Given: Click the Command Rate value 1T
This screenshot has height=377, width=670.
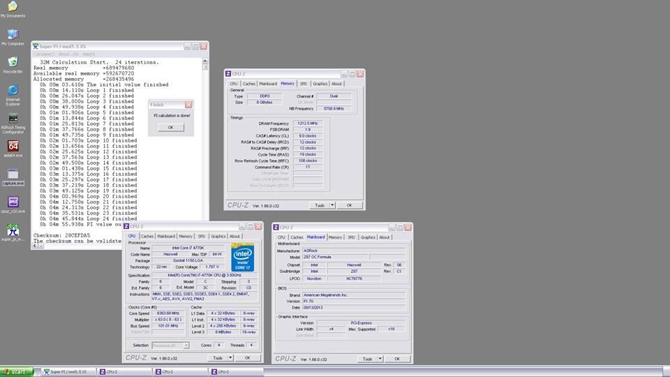Looking at the screenshot, I should point(308,167).
